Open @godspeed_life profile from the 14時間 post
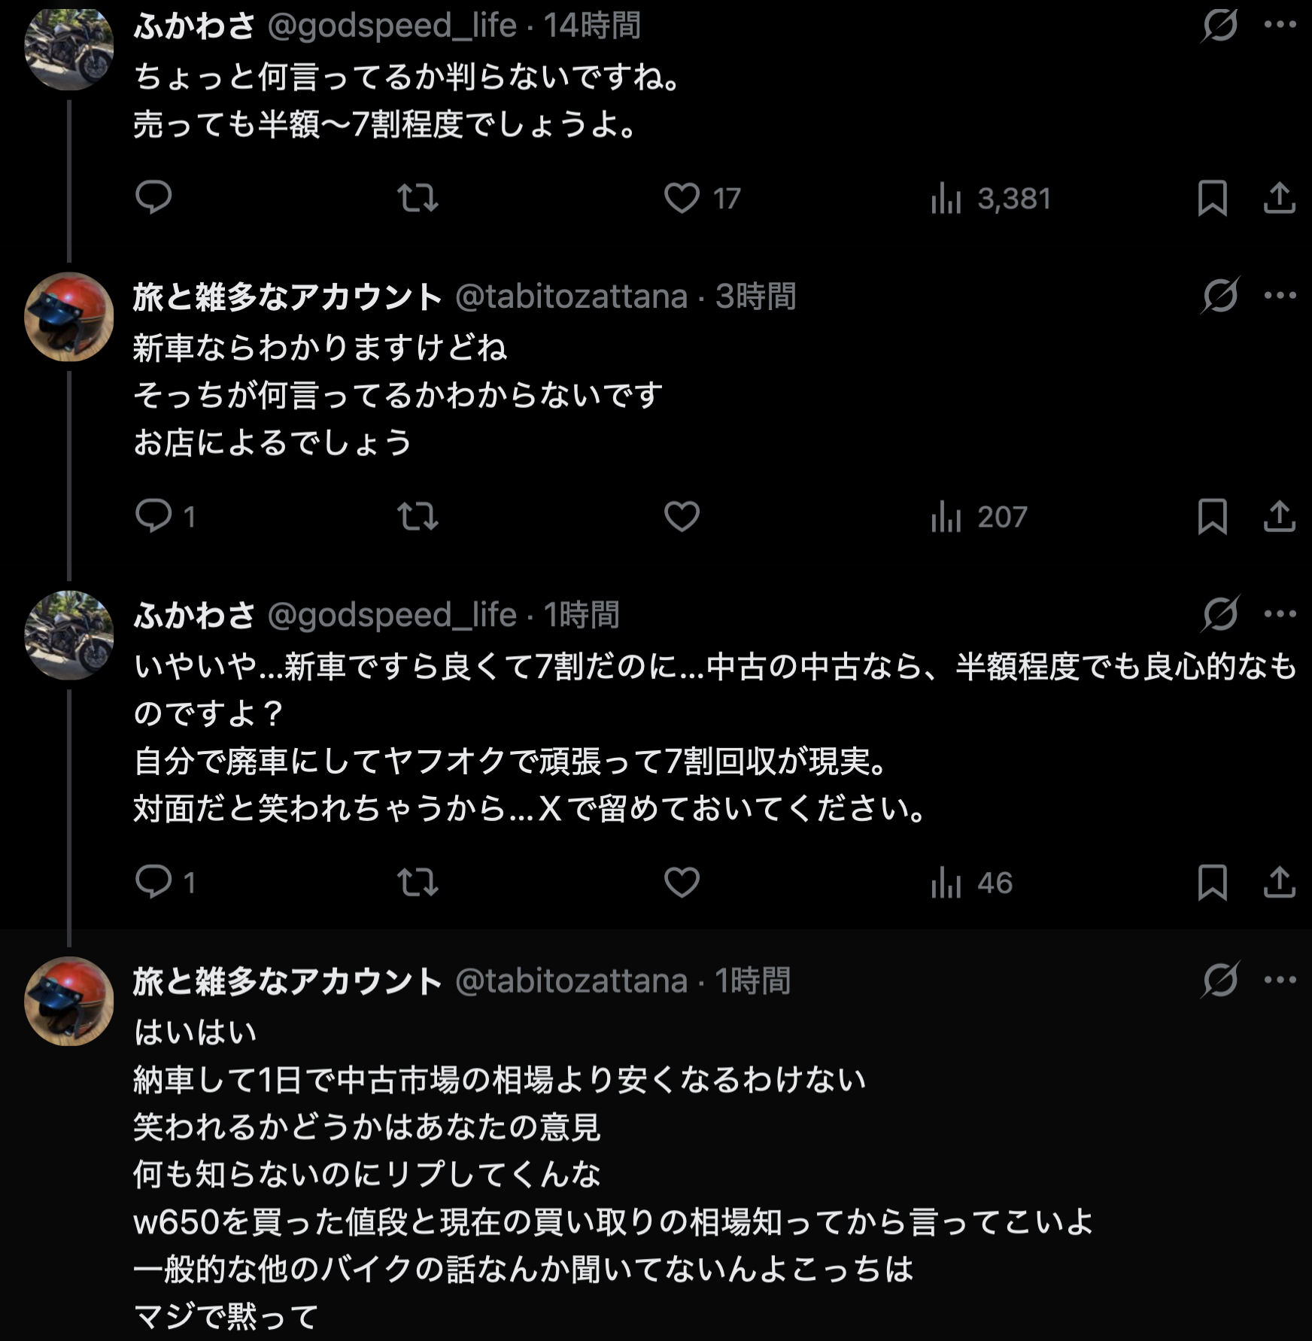This screenshot has width=1312, height=1341. click(392, 26)
